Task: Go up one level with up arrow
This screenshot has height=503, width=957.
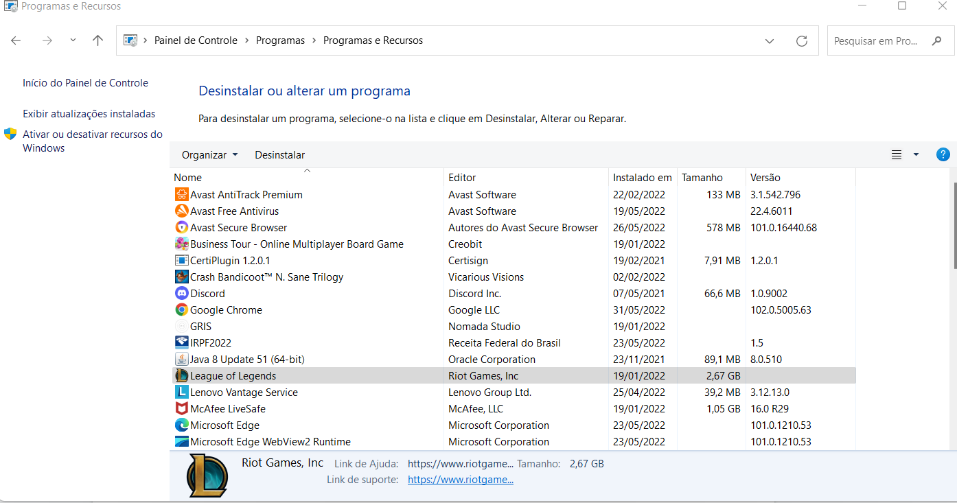Action: point(97,40)
